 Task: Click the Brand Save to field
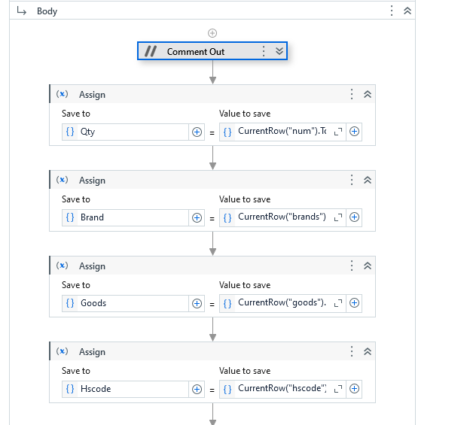(x=125, y=217)
